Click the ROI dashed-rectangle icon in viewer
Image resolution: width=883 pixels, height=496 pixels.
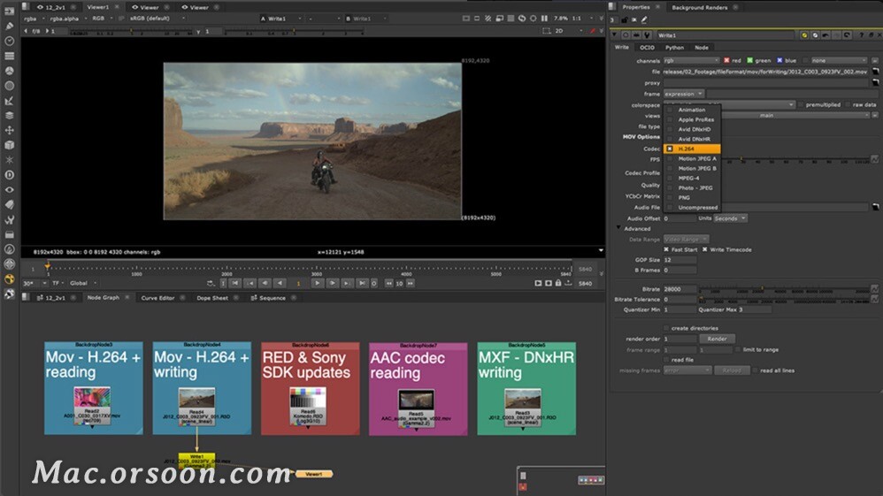click(546, 31)
